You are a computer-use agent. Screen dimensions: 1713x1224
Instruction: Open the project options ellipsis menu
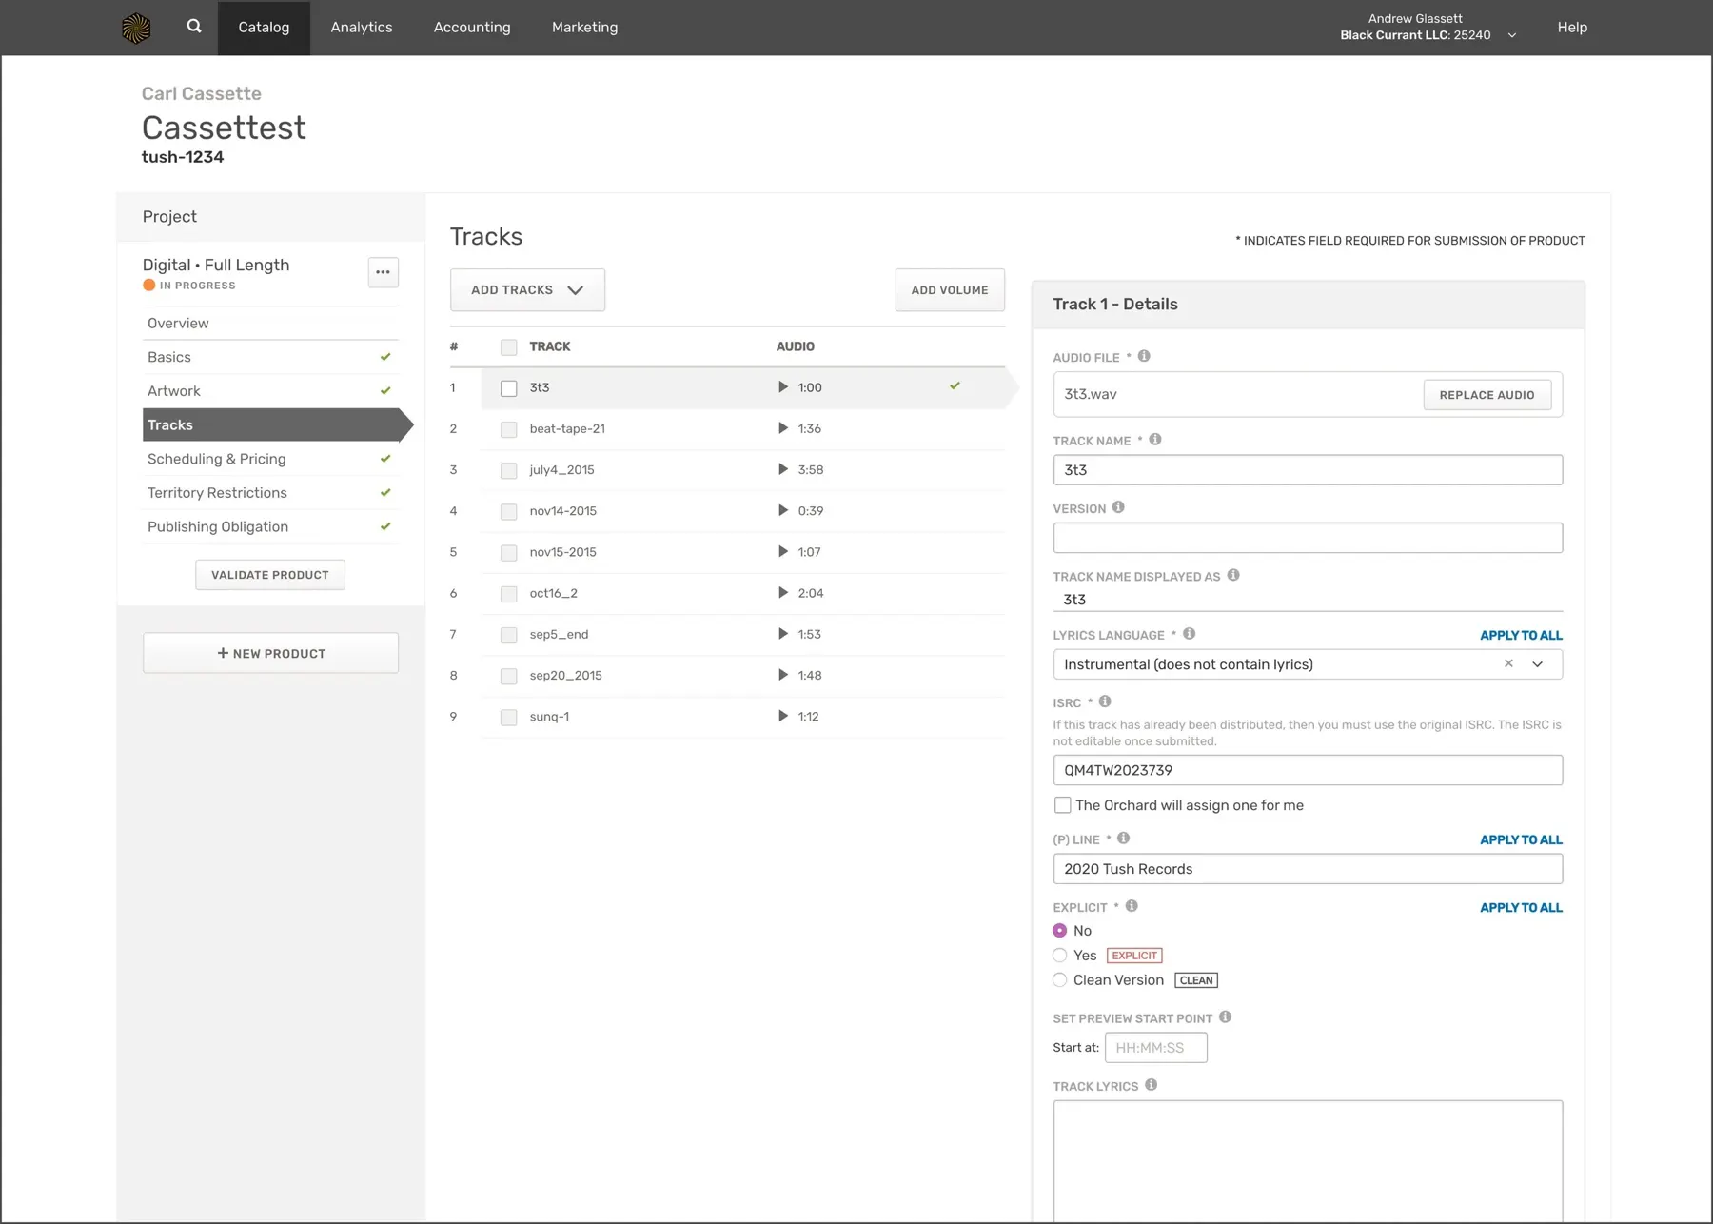(383, 272)
